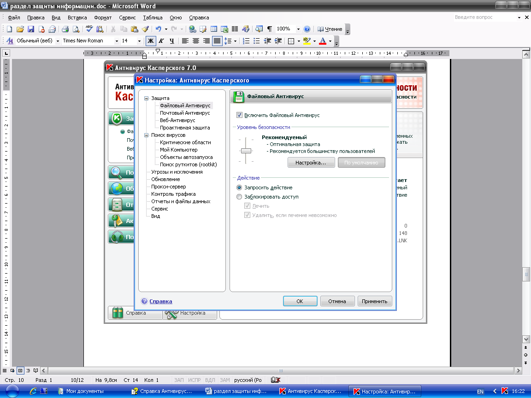531x398 pixels.
Task: Toggle the Underline (Ч) formatting button
Action: click(x=171, y=41)
